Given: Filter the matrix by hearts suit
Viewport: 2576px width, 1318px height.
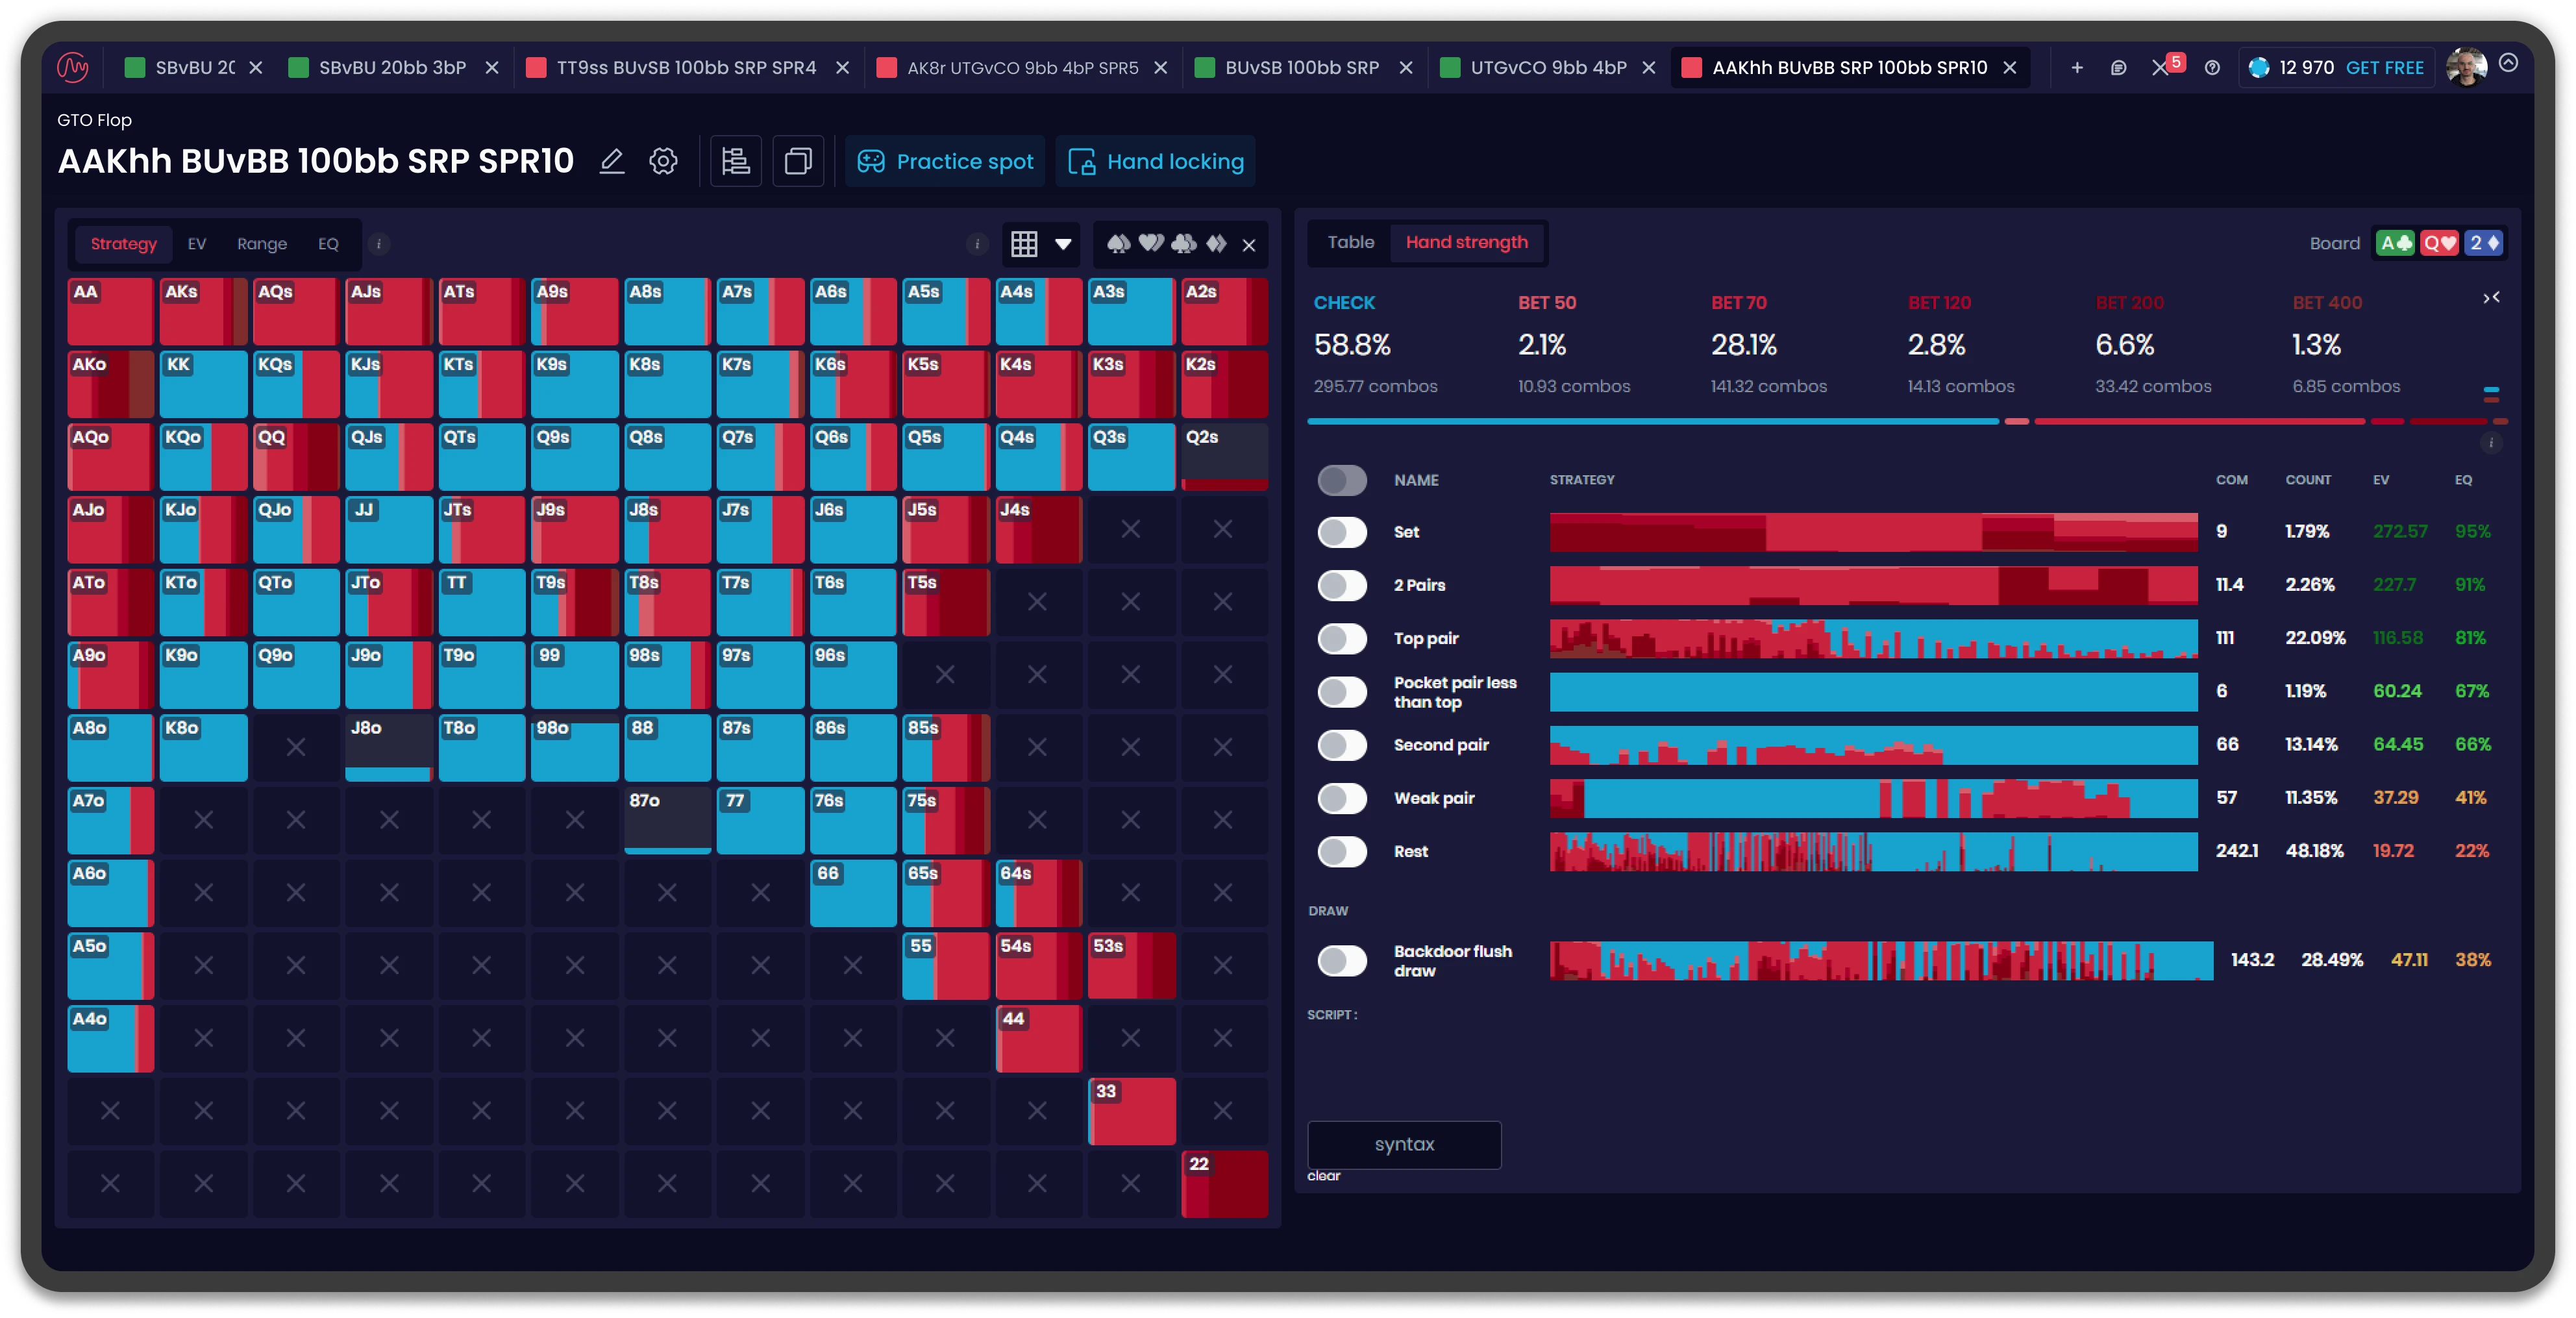Looking at the screenshot, I should point(1152,243).
